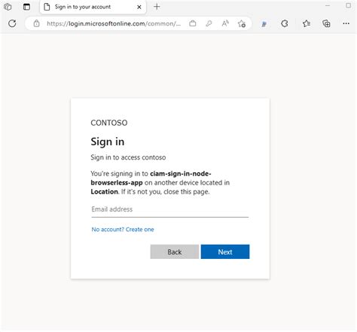
Task: View site information via the lock icon
Action: [36, 23]
